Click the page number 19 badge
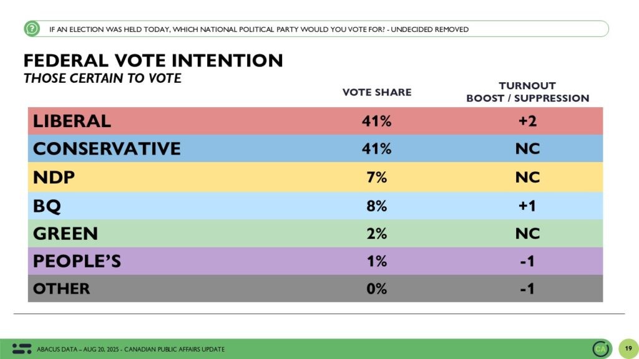This screenshot has height=359, width=639. [x=628, y=348]
